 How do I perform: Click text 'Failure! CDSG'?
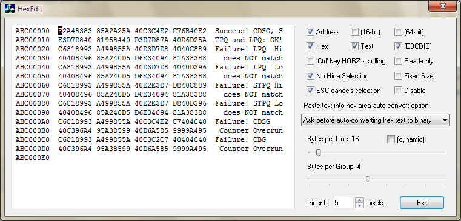click(242, 121)
